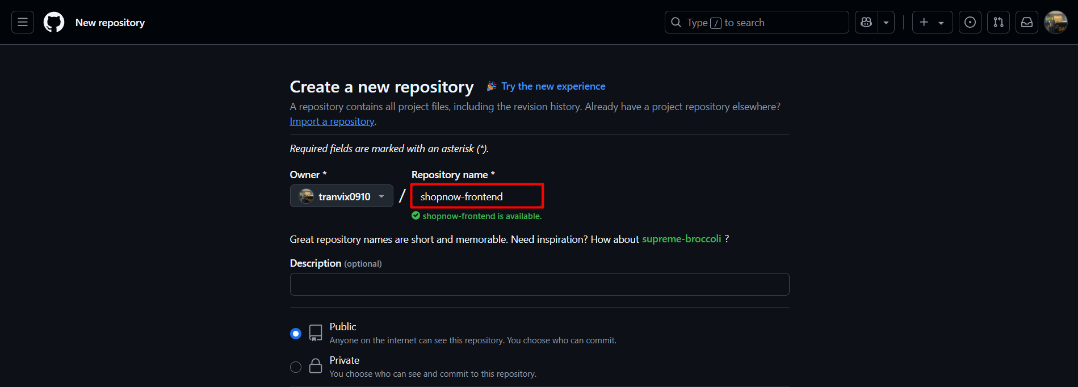View issues via the circle-dot icon
This screenshot has height=387, width=1078.
pyautogui.click(x=970, y=22)
